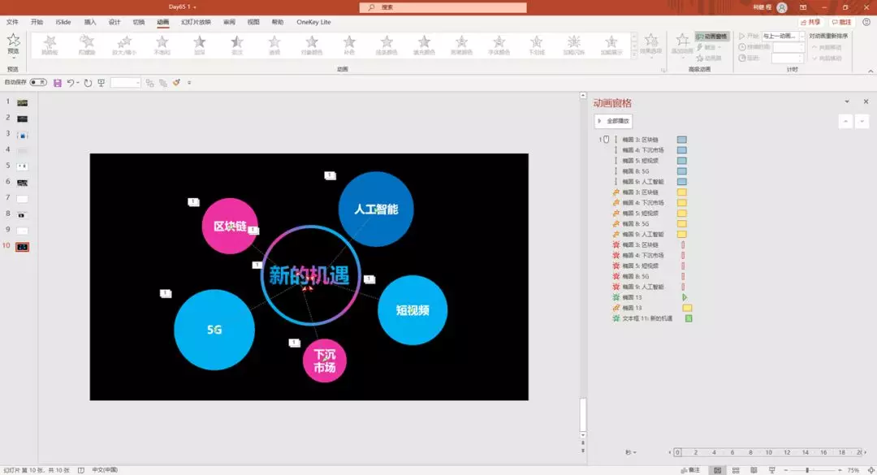This screenshot has width=877, height=475.
Task: Select the 填充颜色 fill color effect
Action: click(x=424, y=45)
